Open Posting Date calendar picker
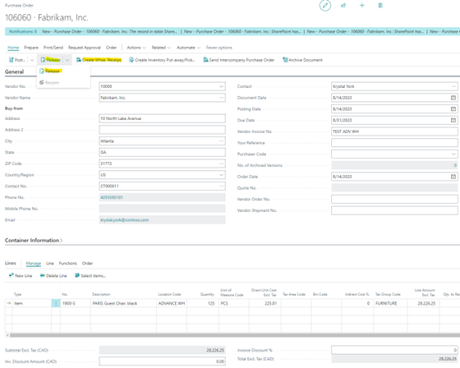460x368 pixels. tap(453, 109)
